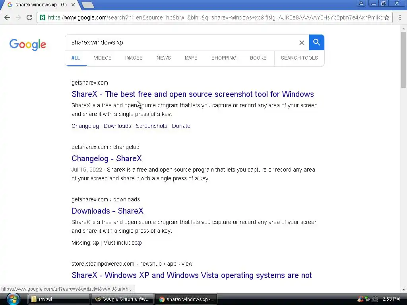Click the getsharex.com › changelog breadcrumb text

click(105, 147)
